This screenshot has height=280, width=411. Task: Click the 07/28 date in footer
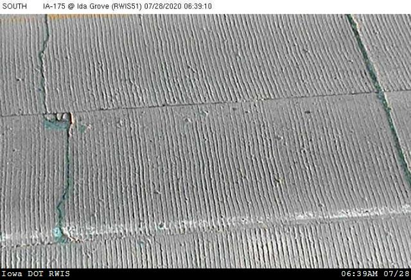398,274
